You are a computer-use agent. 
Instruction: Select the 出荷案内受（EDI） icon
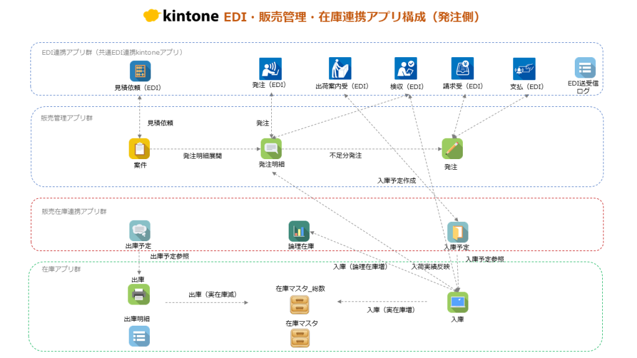[340, 68]
